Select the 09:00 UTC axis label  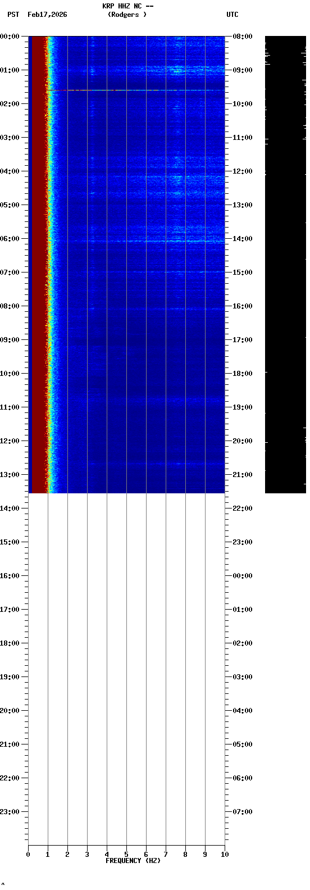(243, 70)
